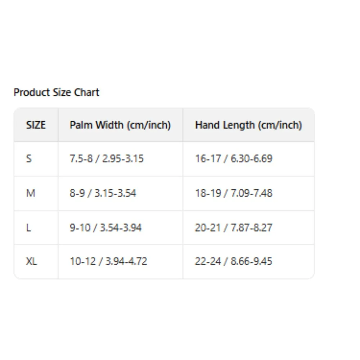Click the Product Size Chart heading
The image size is (360, 360).
coord(56,93)
